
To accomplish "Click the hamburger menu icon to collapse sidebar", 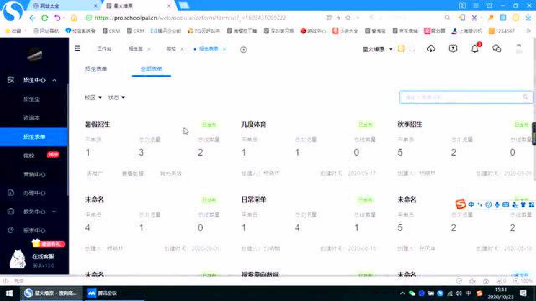I will coord(77,48).
